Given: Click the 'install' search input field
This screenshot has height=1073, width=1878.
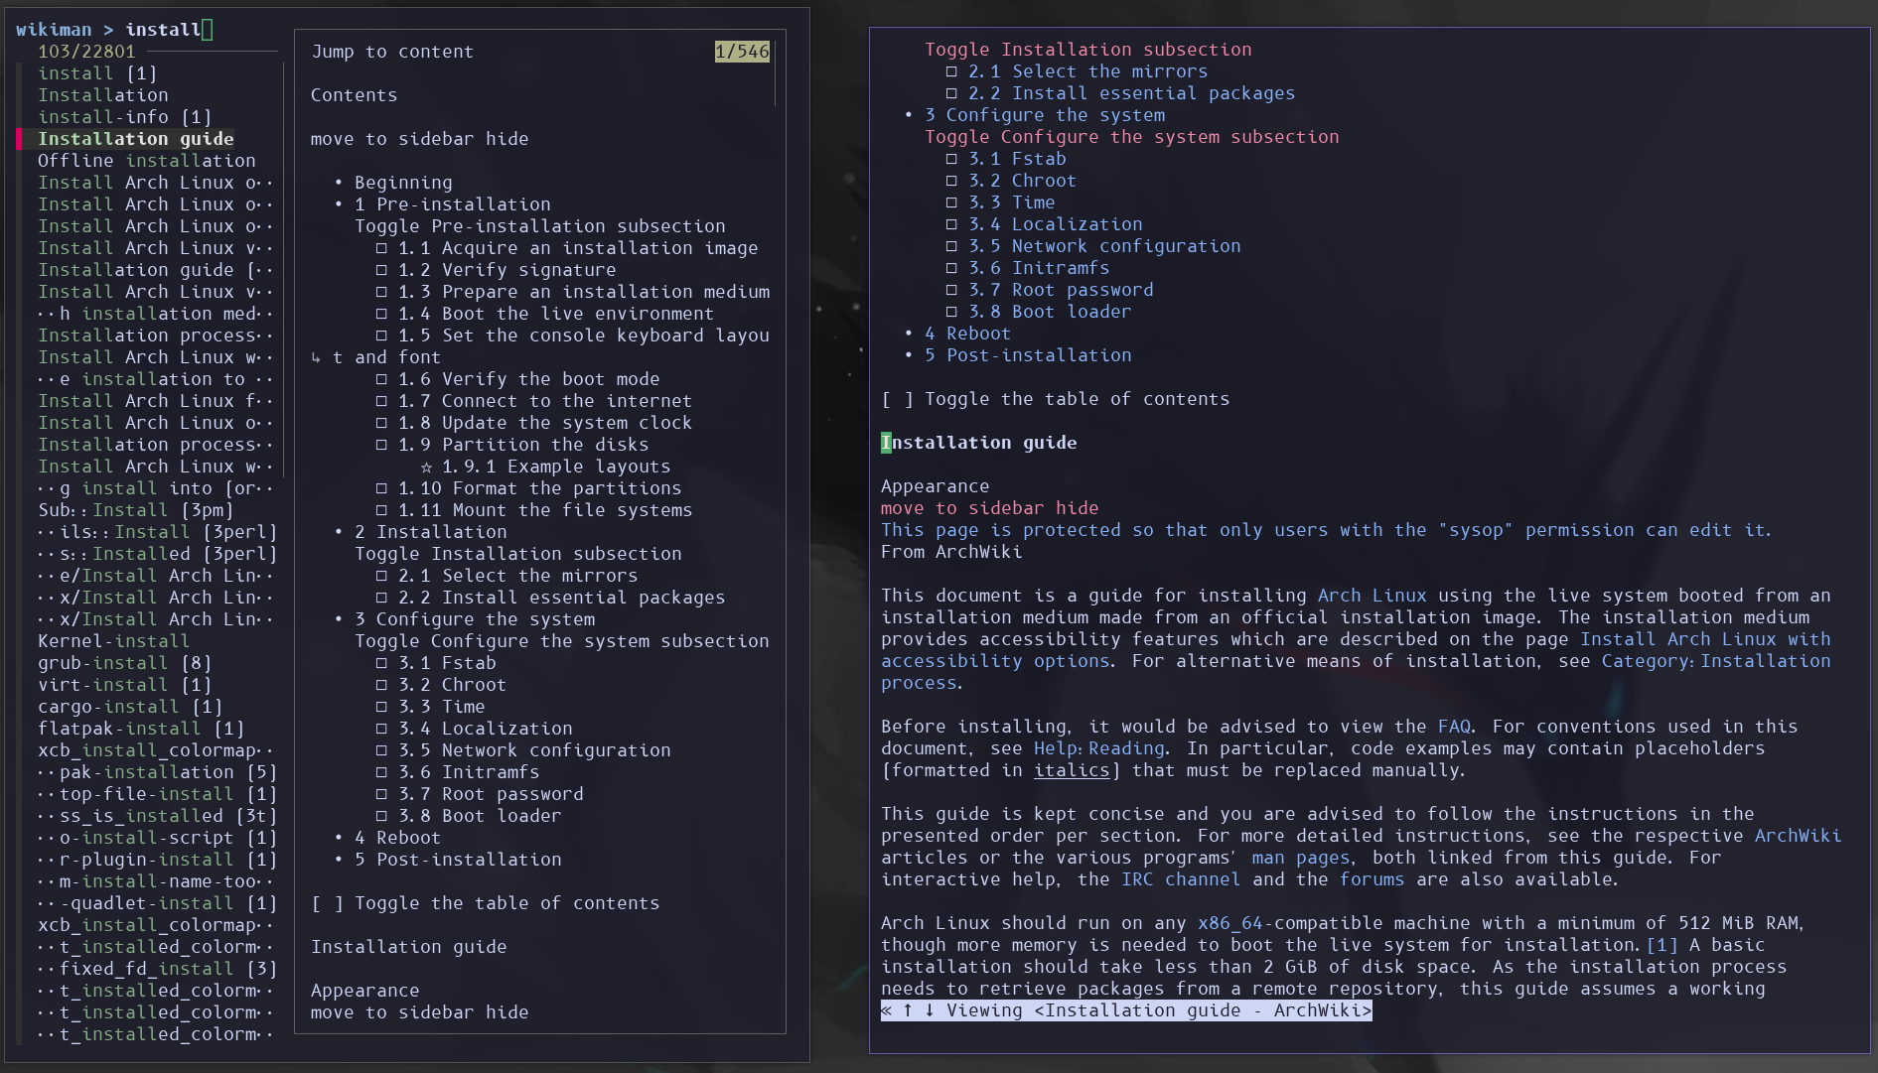Looking at the screenshot, I should coord(164,30).
